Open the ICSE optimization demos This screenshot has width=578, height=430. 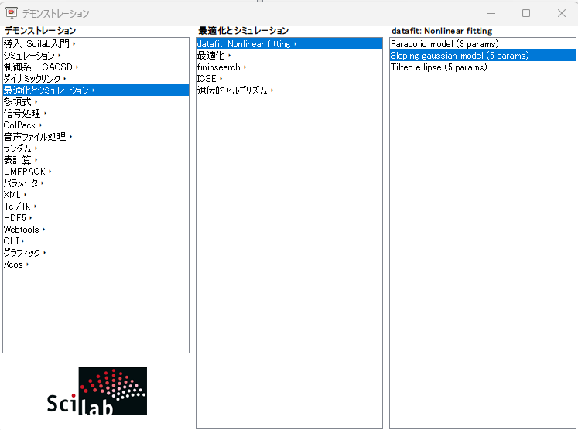coord(207,79)
